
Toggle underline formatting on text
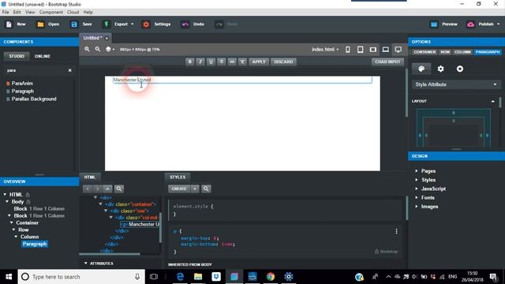click(x=211, y=62)
